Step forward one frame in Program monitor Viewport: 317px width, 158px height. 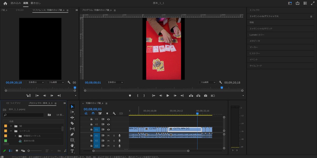[175, 96]
